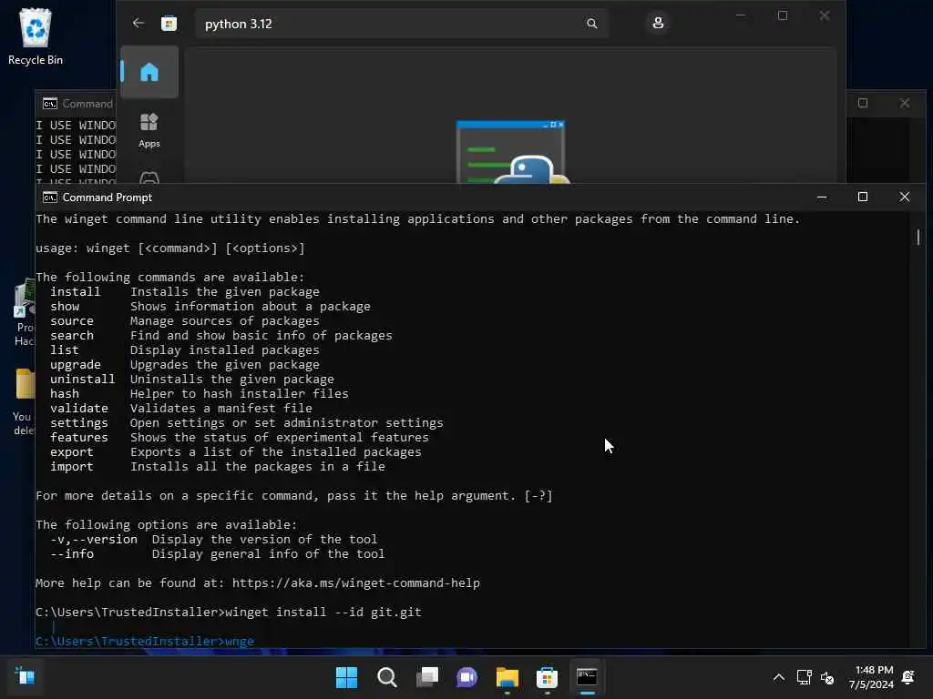Click the 'uninstall' command row

pyautogui.click(x=191, y=380)
